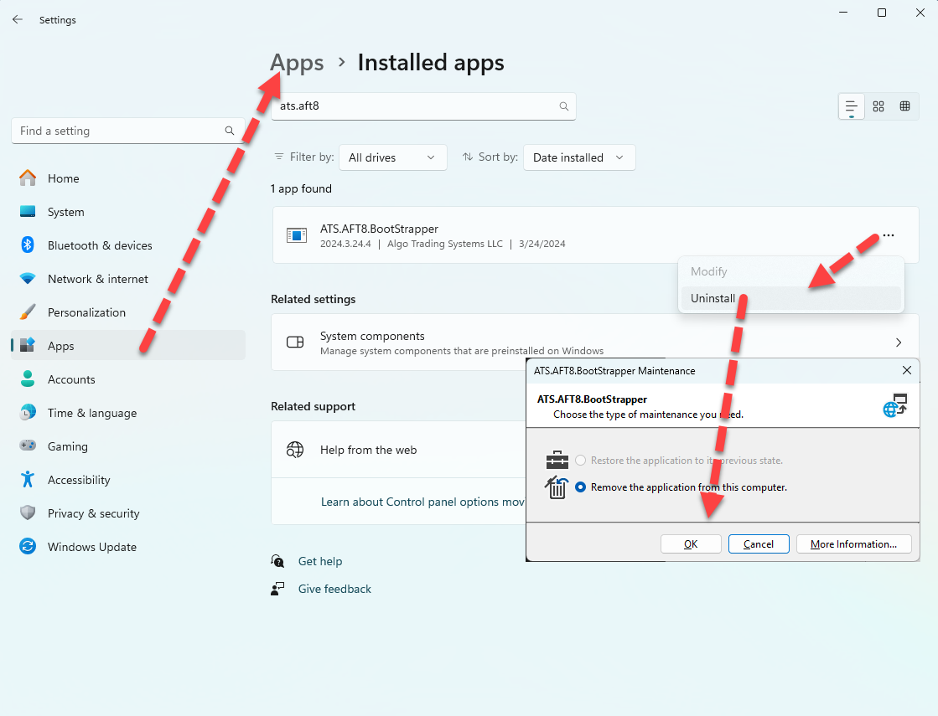Image resolution: width=938 pixels, height=716 pixels.
Task: Click the ATS.AFT8.BootStrapper app name
Action: 379,229
